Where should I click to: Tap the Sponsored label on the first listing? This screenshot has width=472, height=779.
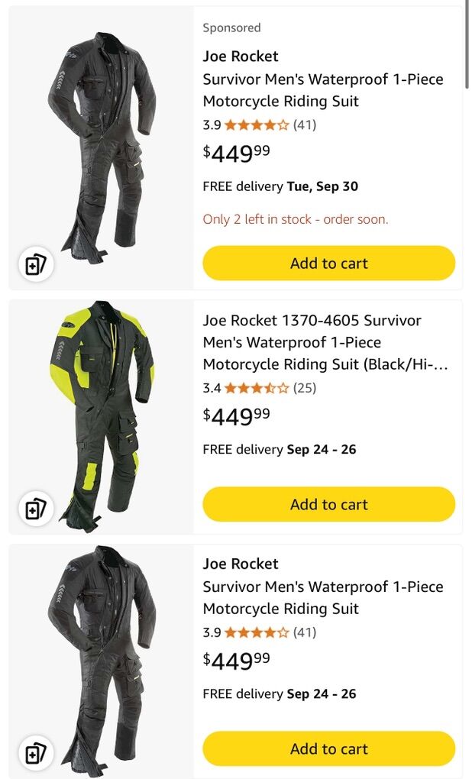[231, 27]
